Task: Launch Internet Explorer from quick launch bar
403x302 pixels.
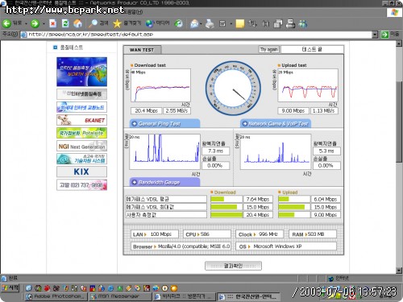Action: 110,288
